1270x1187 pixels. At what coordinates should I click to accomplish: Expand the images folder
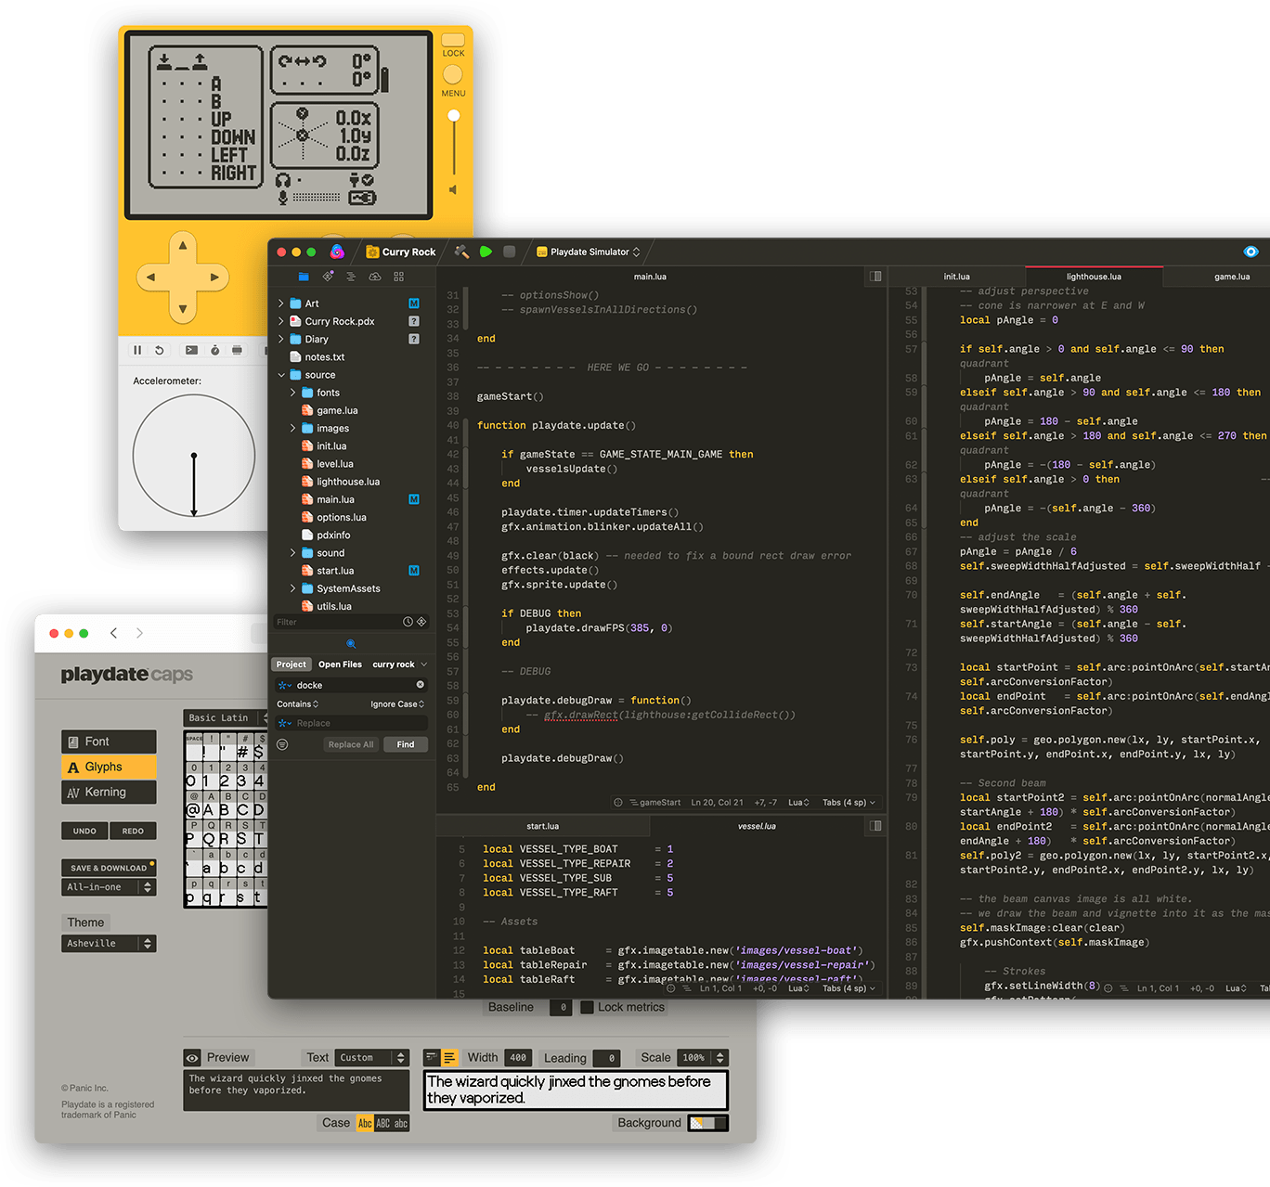click(x=293, y=428)
